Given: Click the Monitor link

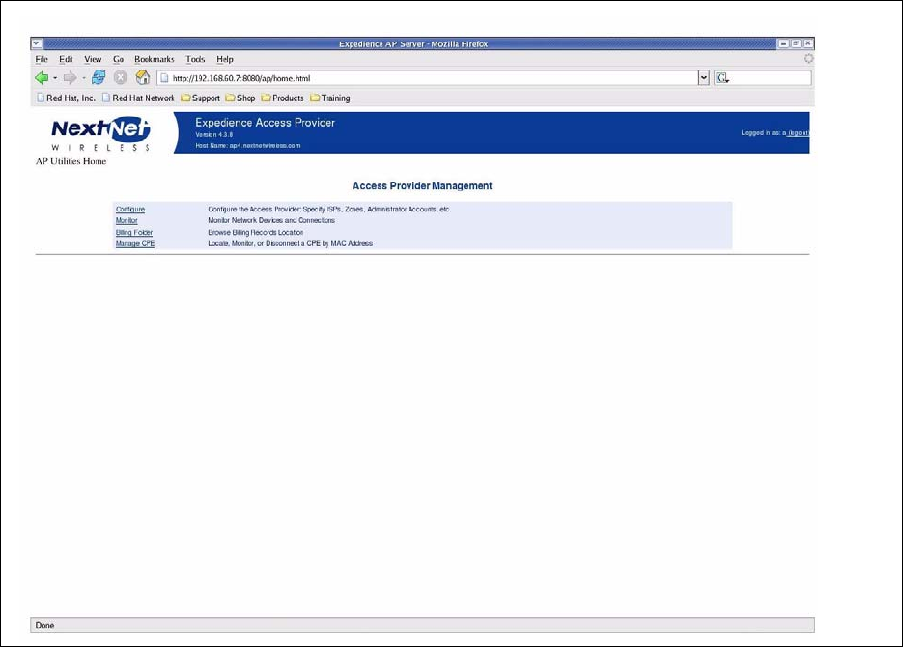Looking at the screenshot, I should click(127, 220).
